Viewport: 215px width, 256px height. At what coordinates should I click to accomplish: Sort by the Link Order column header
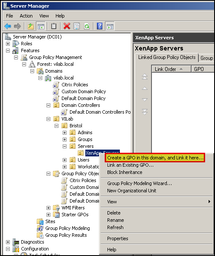click(x=171, y=69)
